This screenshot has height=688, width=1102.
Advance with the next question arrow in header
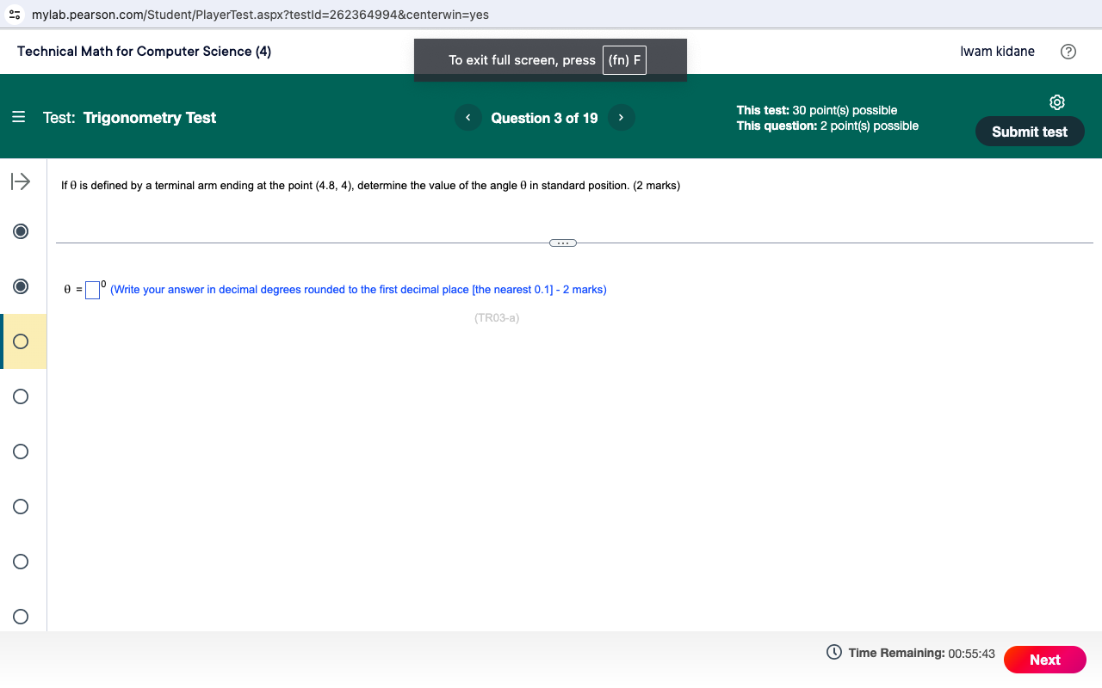click(621, 118)
